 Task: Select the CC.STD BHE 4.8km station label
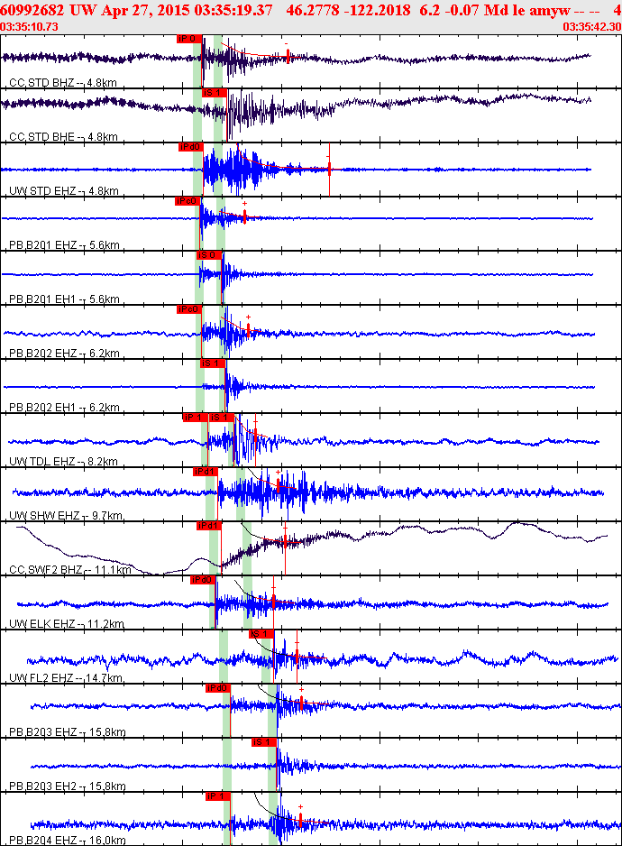[x=64, y=136]
